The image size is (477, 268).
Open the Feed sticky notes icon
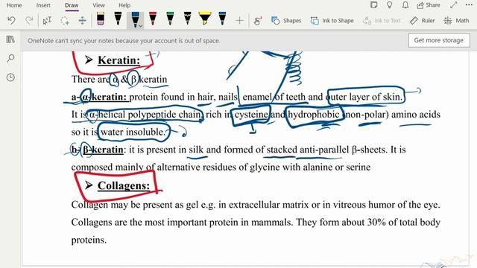coord(374,5)
